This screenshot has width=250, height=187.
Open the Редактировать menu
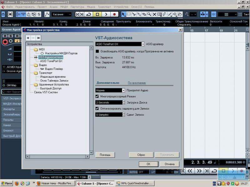click(x=25, y=7)
